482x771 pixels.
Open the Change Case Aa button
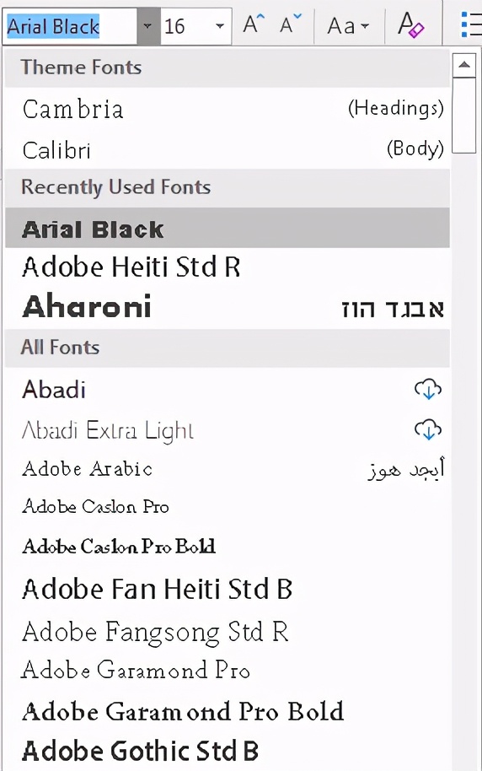pyautogui.click(x=348, y=25)
